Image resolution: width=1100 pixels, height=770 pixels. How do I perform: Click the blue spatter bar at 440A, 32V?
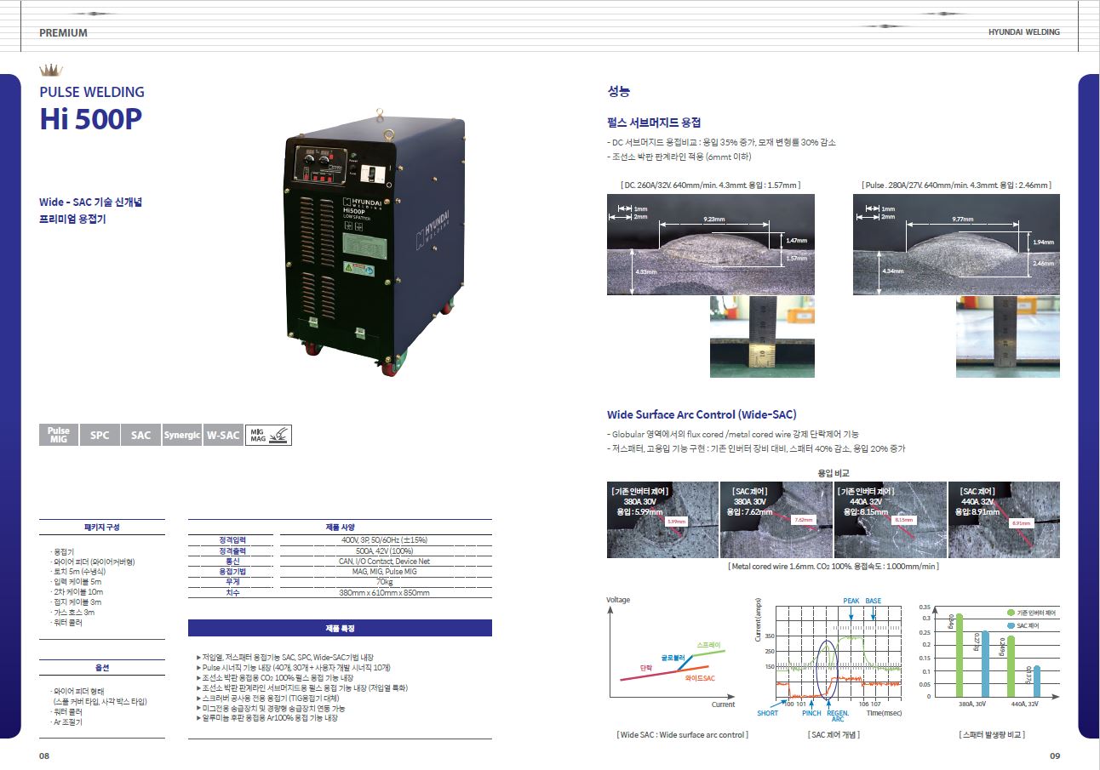[x=1036, y=681]
